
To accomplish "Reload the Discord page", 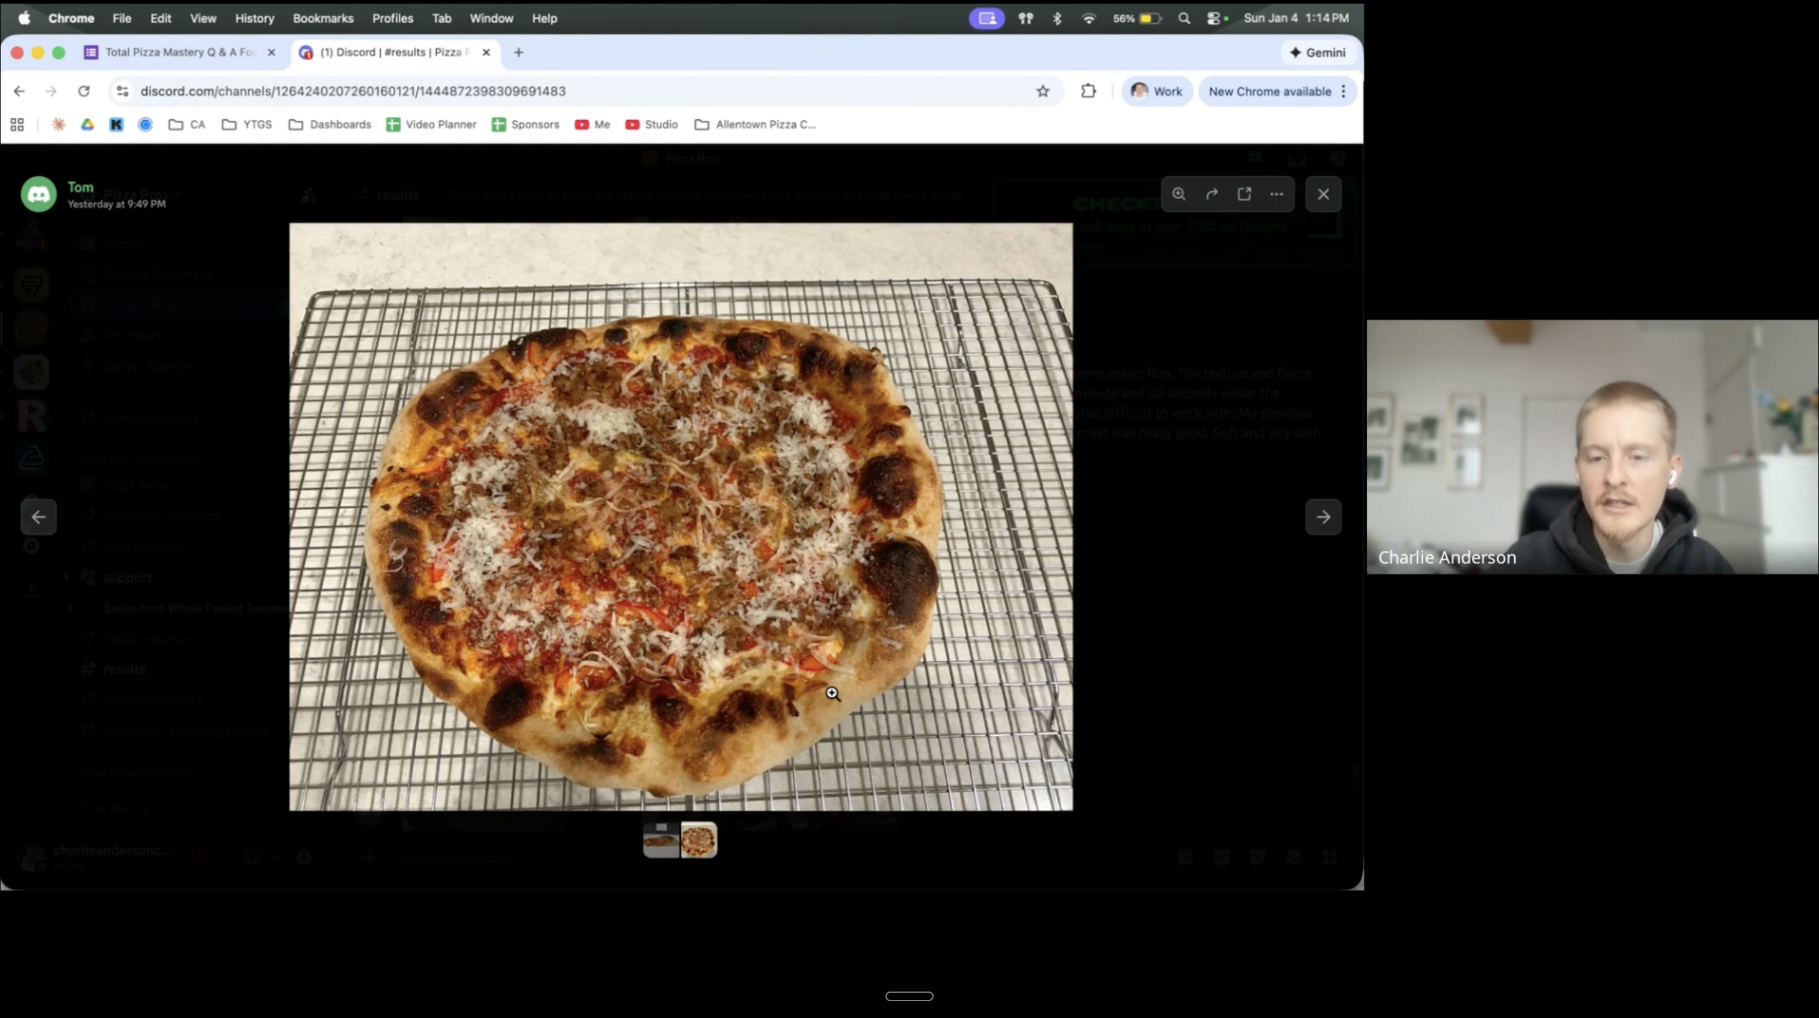I will point(84,91).
